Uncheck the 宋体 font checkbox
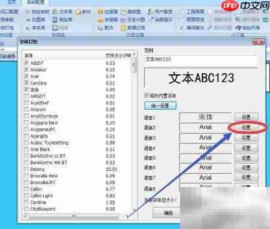 point(26,89)
